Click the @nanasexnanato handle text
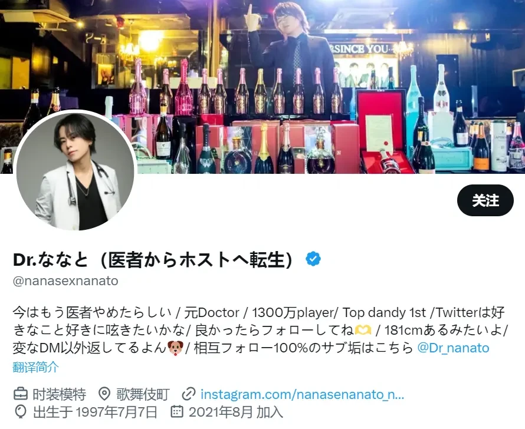 [65, 281]
